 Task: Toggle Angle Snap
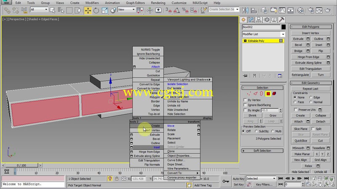177,10
